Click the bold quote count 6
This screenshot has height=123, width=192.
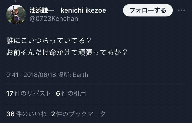coord(58,93)
